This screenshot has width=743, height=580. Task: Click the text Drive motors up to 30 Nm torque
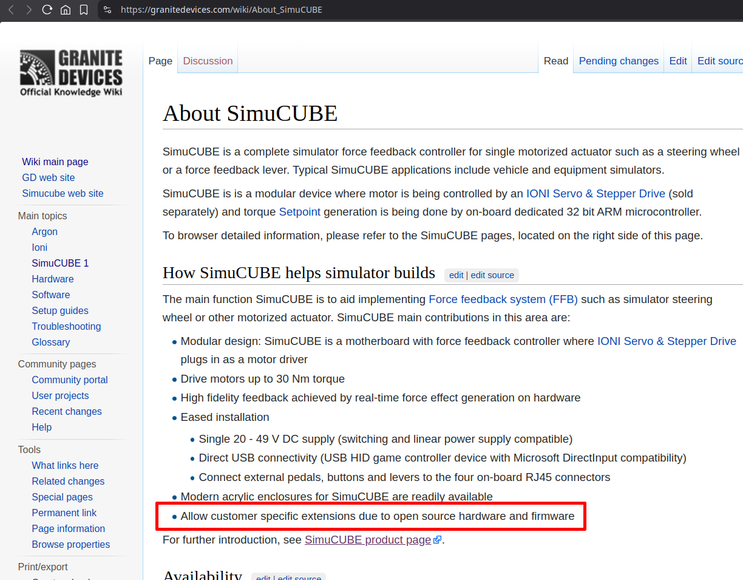(x=263, y=379)
